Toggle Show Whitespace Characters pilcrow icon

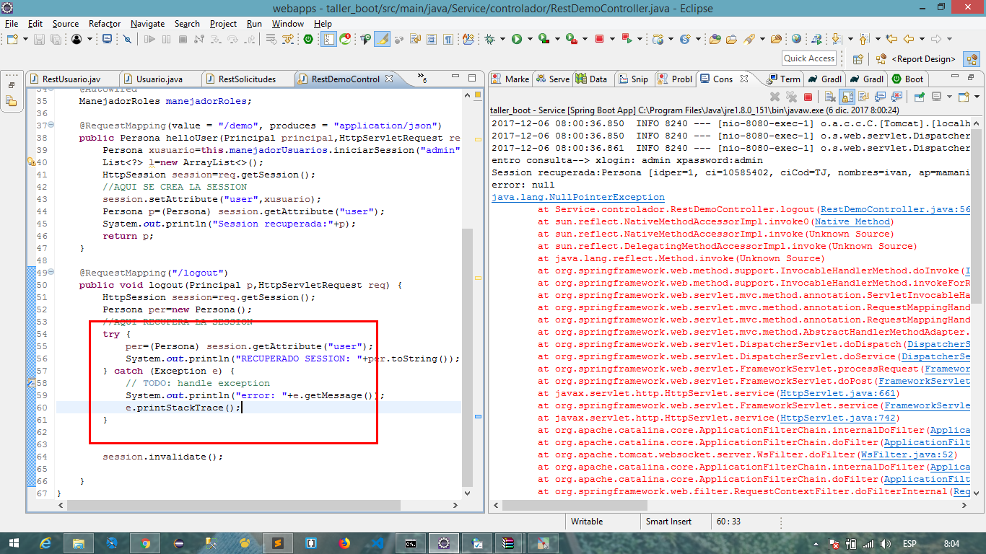click(x=448, y=39)
